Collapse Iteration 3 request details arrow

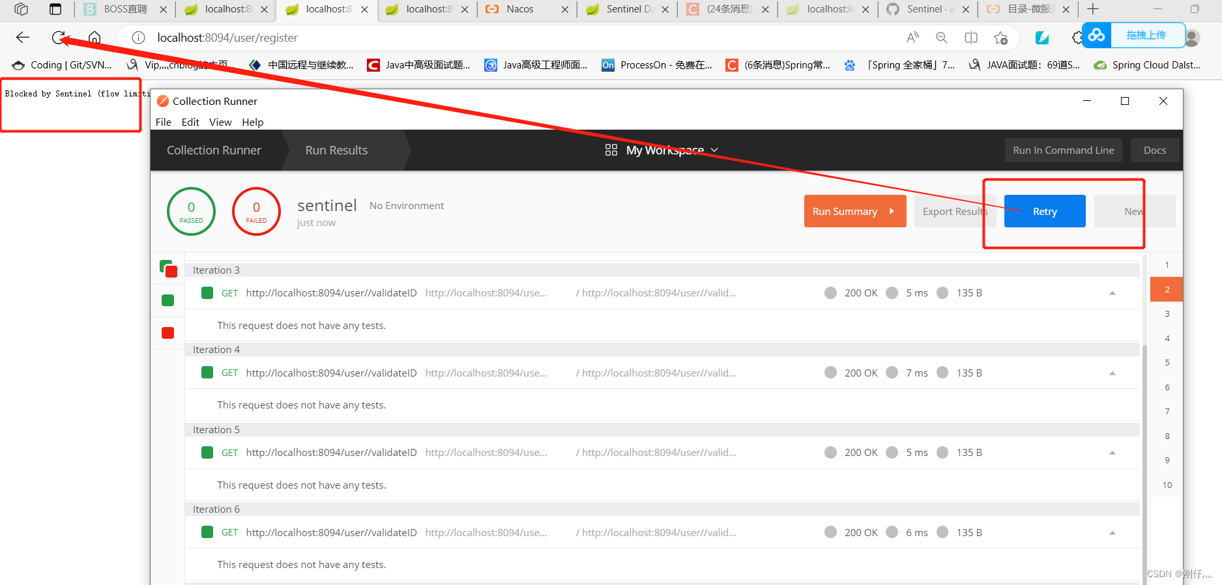1113,293
